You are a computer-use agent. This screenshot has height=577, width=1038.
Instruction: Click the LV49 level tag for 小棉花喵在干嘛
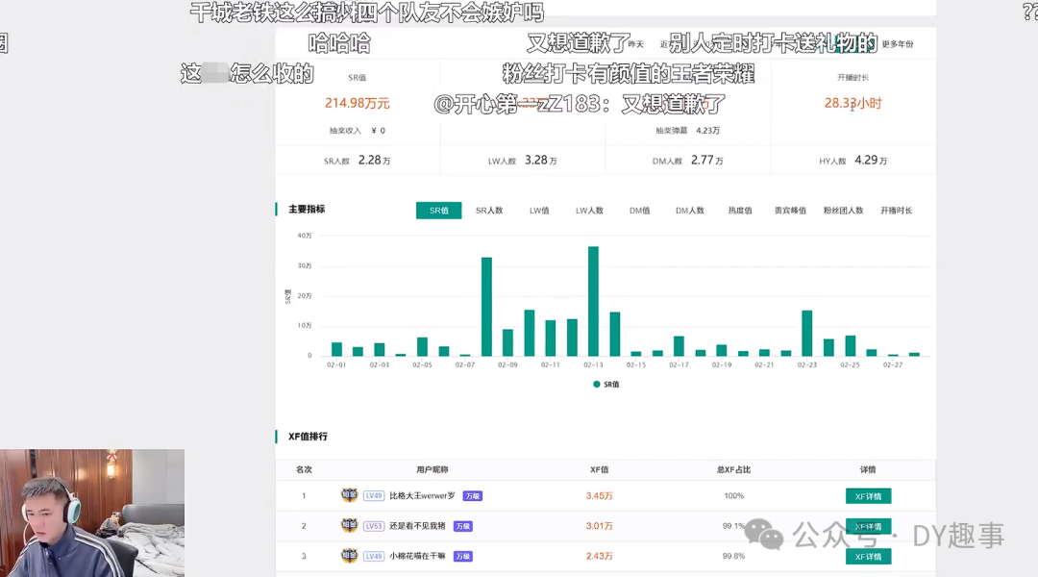click(374, 557)
